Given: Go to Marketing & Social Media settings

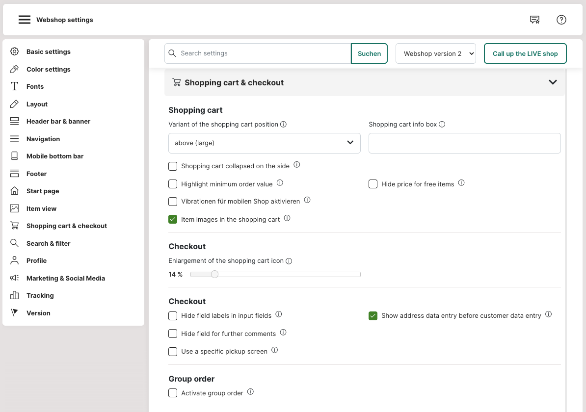Looking at the screenshot, I should pos(65,278).
